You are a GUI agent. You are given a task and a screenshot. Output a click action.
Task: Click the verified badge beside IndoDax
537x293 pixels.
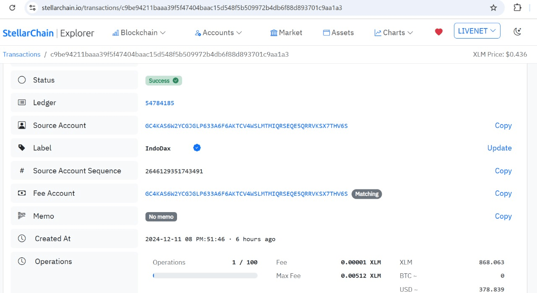197,148
